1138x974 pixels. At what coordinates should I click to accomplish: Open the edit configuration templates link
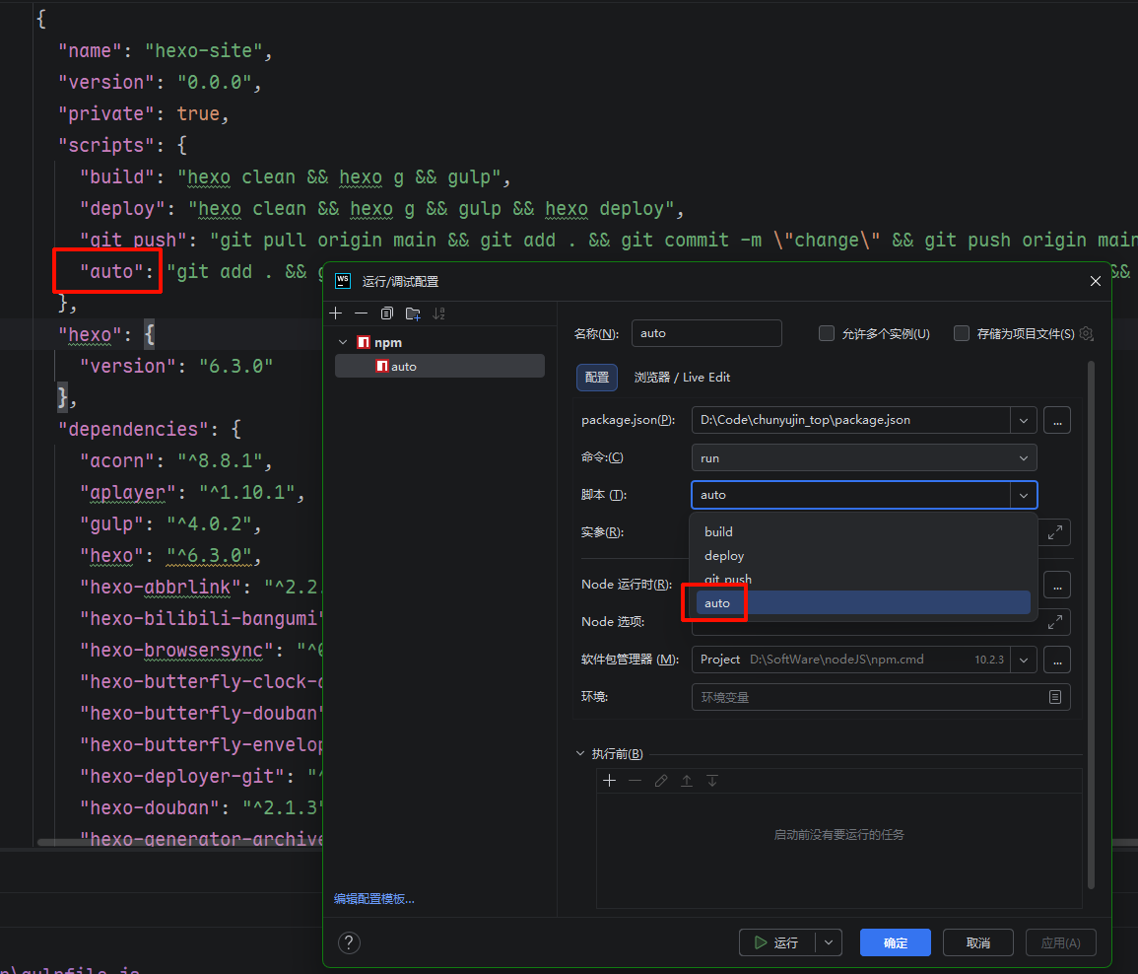[x=373, y=898]
